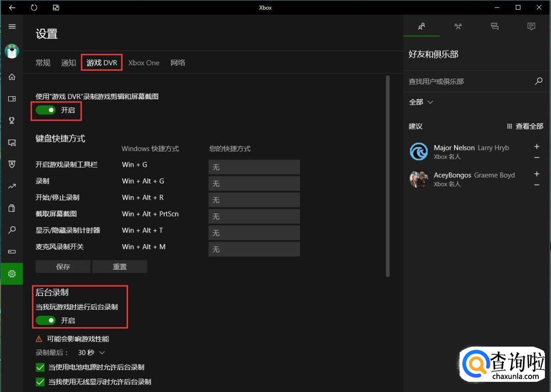The height and width of the screenshot is (392, 551).
Task: Click the refresh icon in title bar
Action: pyautogui.click(x=34, y=7)
